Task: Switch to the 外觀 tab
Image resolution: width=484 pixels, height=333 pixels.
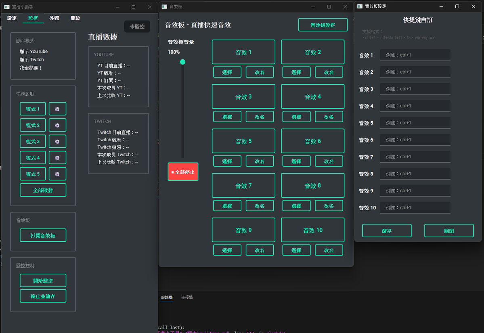Action: tap(54, 18)
